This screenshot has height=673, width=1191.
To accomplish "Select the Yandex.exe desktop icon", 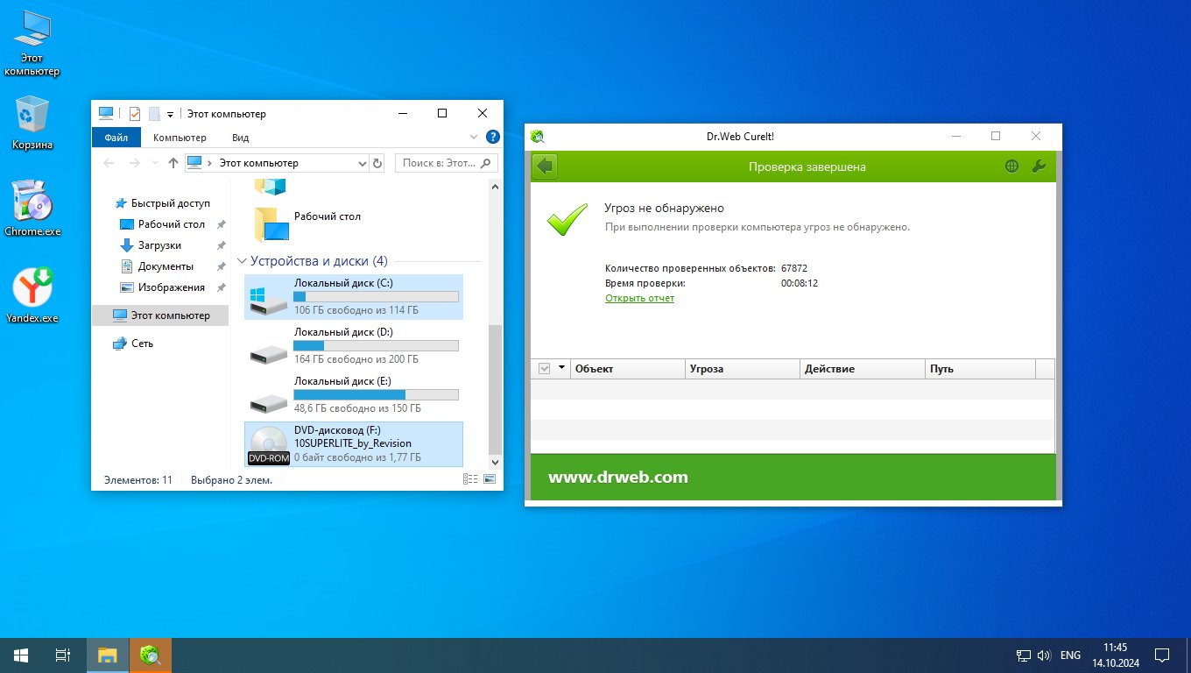I will point(32,295).
